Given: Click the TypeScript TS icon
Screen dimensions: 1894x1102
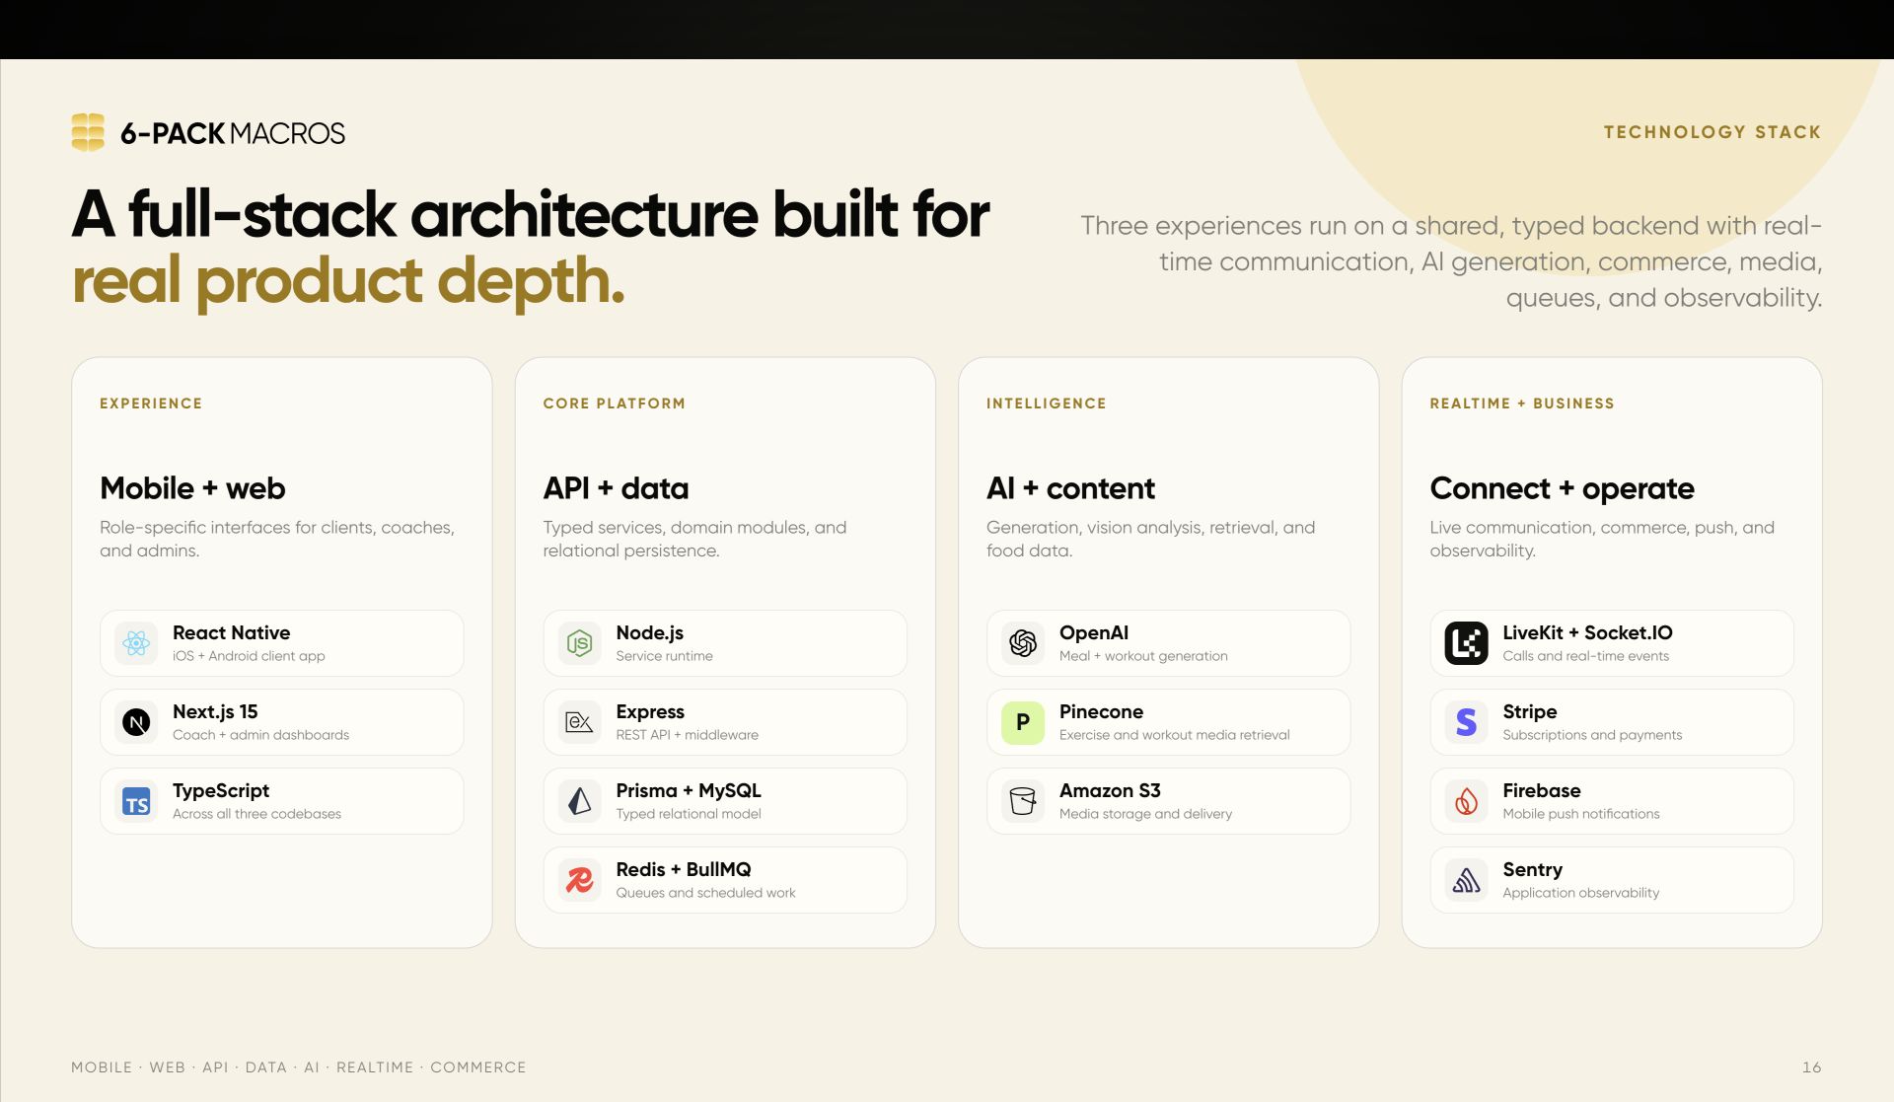Looking at the screenshot, I should [136, 801].
